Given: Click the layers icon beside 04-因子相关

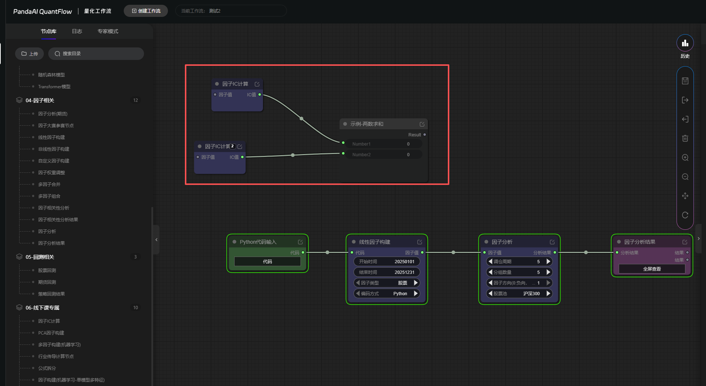Looking at the screenshot, I should pos(19,100).
